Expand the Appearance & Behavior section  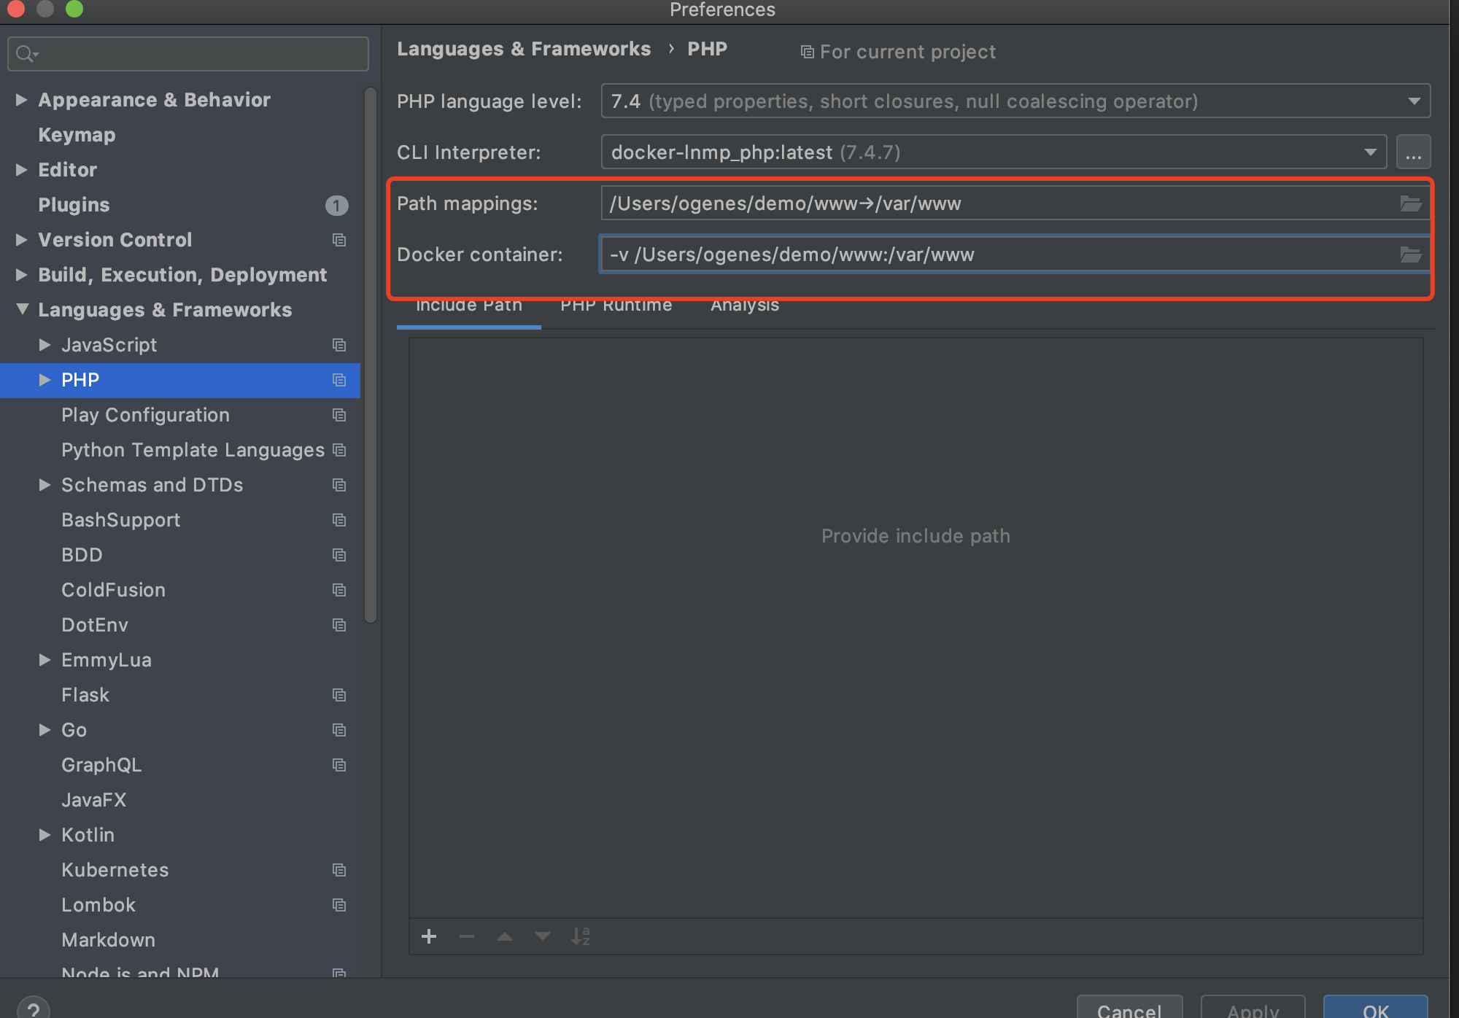pos(21,100)
